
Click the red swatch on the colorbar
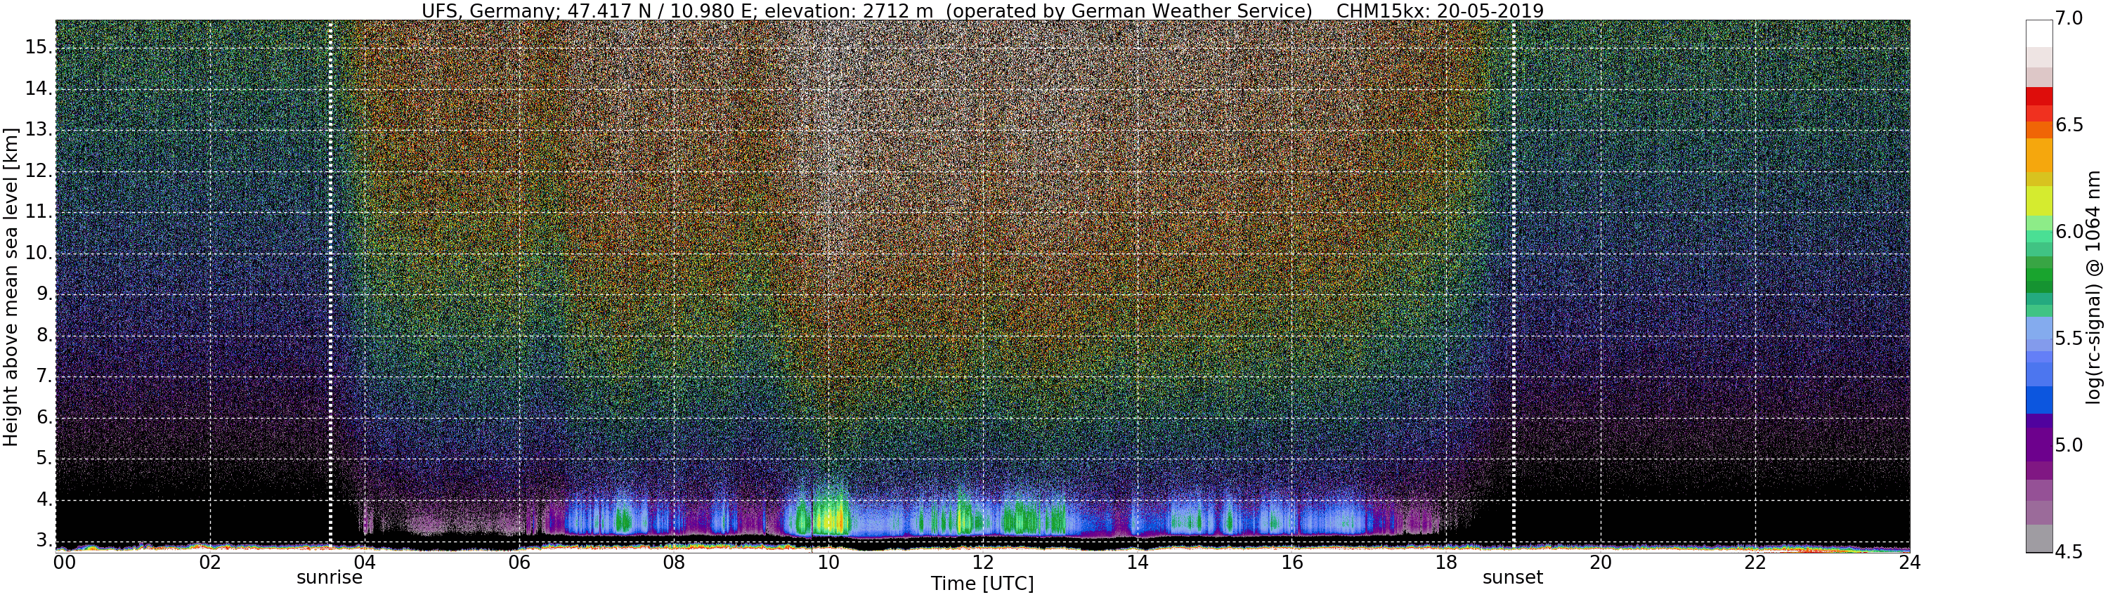point(2038,96)
